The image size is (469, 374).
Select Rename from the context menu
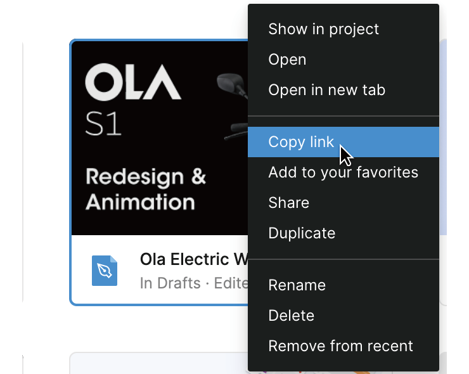coord(344,285)
